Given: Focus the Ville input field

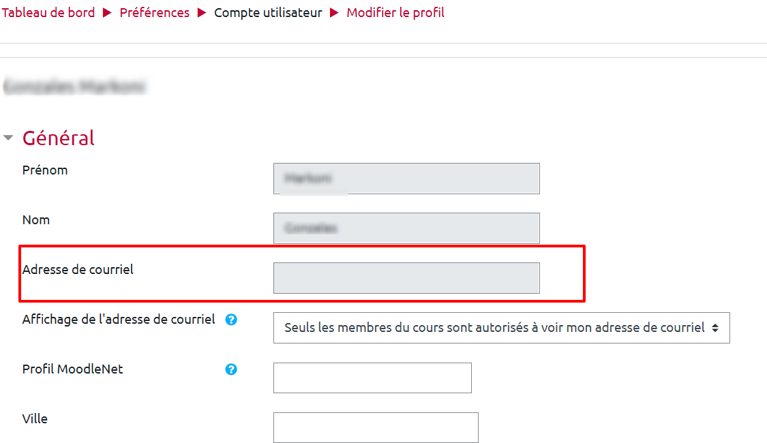Looking at the screenshot, I should (376, 427).
